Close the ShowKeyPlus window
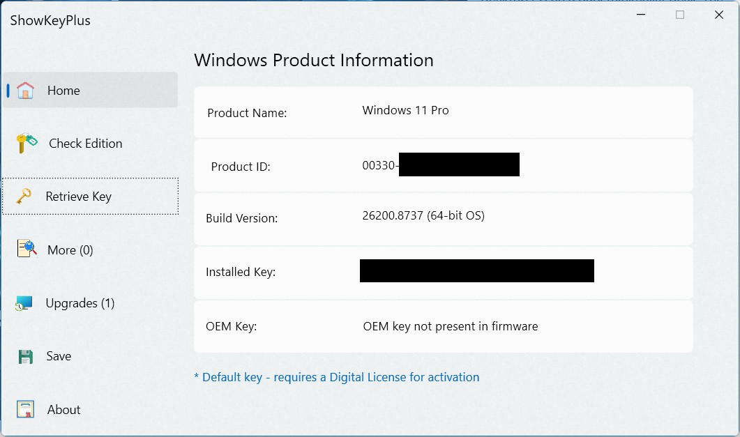Image resolution: width=740 pixels, height=437 pixels. point(719,15)
